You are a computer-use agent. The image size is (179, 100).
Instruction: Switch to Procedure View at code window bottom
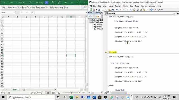(x=105, y=92)
